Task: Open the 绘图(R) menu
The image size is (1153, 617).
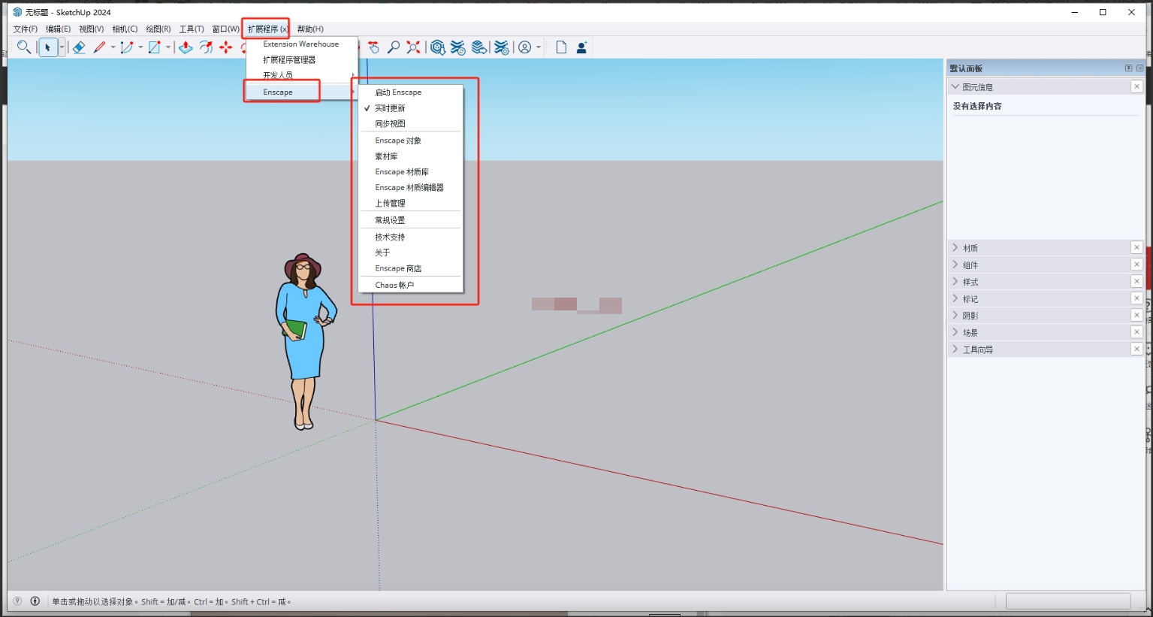Action: click(158, 29)
